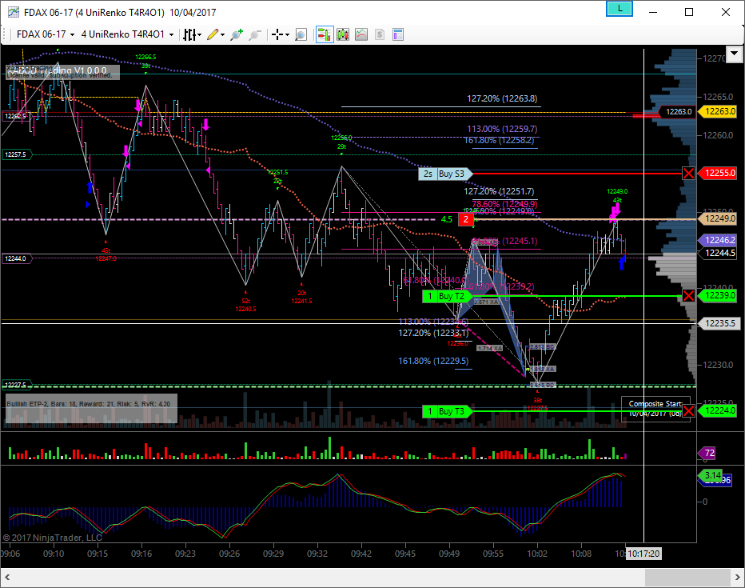
Task: Click the 12257.5 left level label
Action: tap(17, 154)
